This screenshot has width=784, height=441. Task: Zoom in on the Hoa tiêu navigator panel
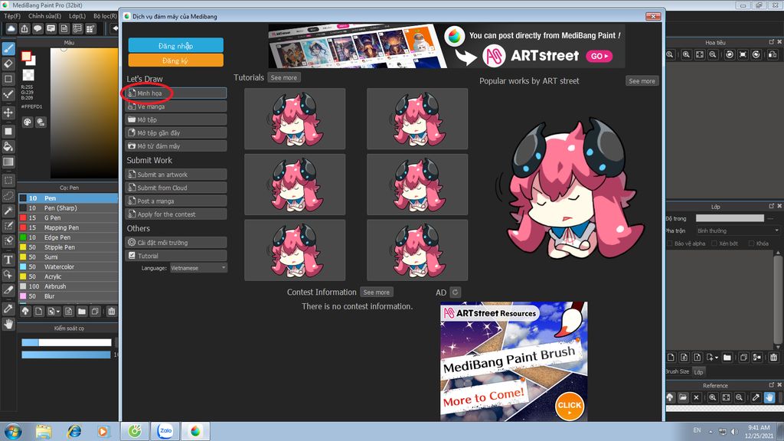686,54
